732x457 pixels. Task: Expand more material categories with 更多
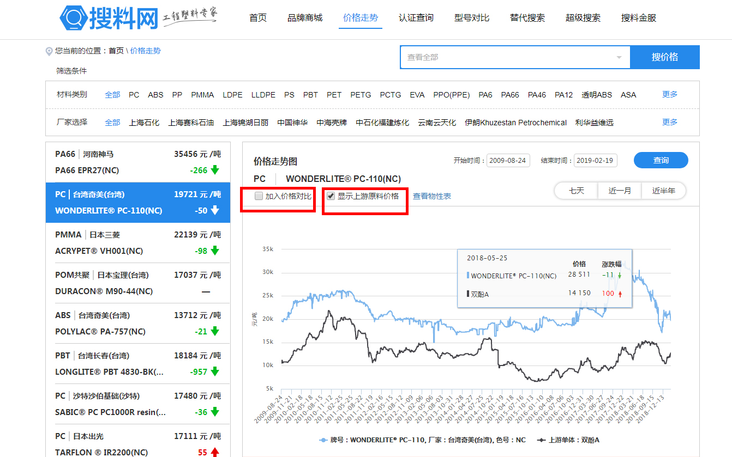point(669,94)
